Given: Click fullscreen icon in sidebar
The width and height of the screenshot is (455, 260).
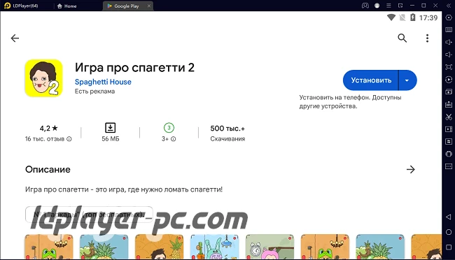Looking at the screenshot, I should point(449,67).
